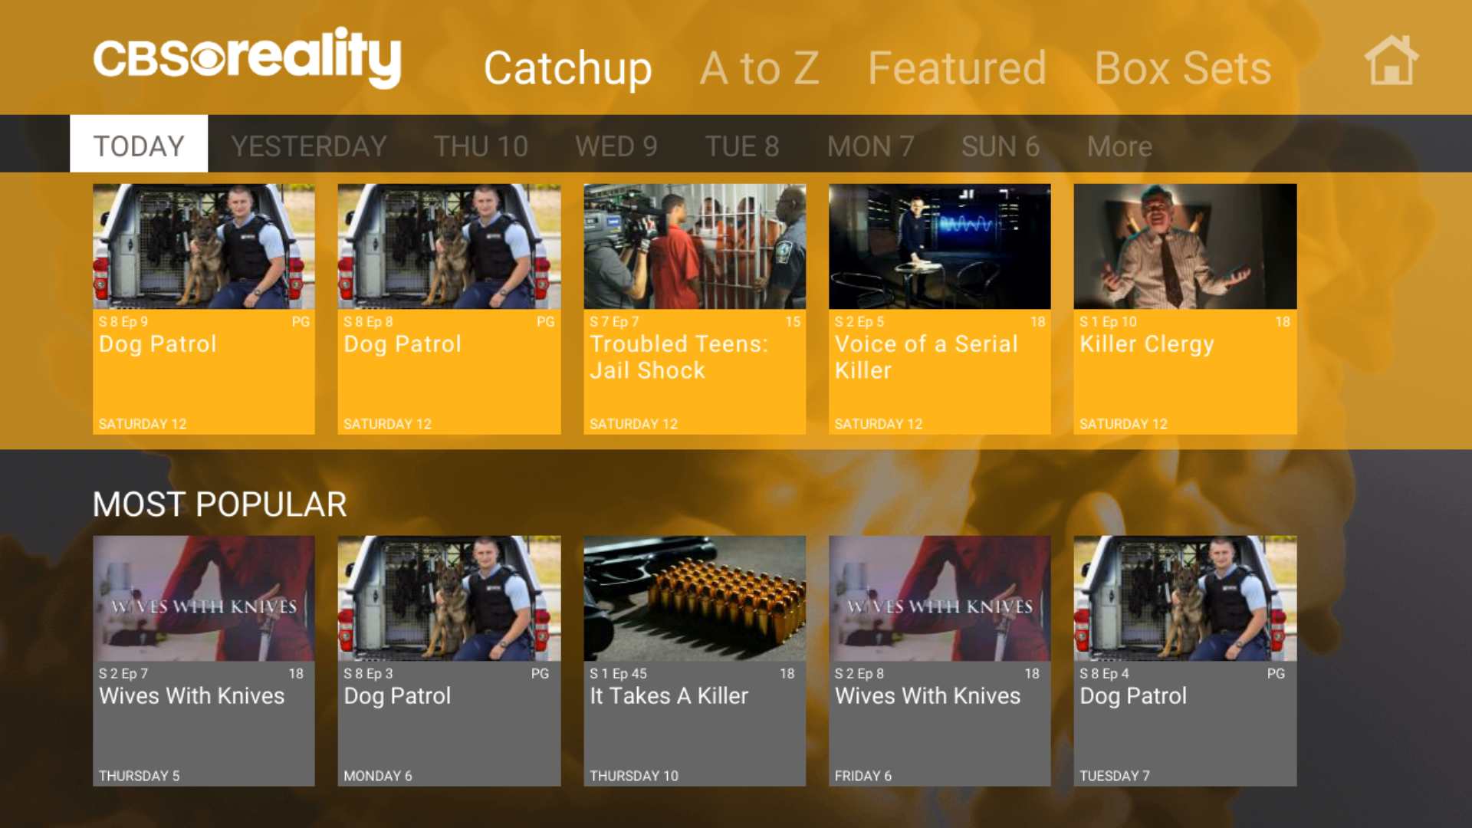The width and height of the screenshot is (1472, 828).
Task: Select It Takes A Killer Ep 45
Action: [695, 661]
